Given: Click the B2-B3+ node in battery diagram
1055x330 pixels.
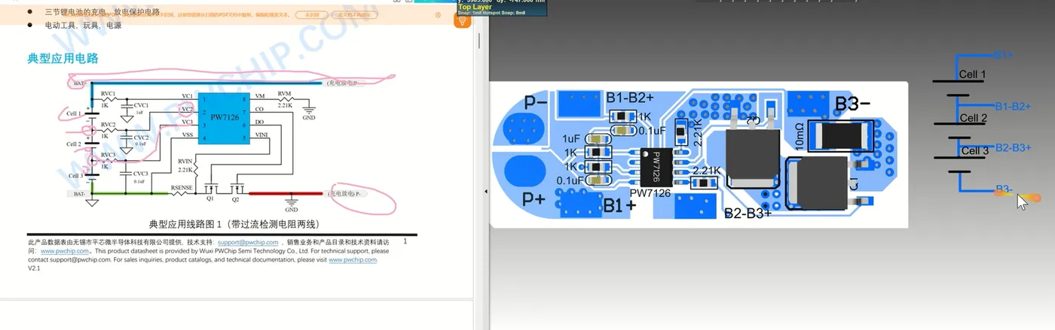Looking at the screenshot, I should coord(1013,148).
